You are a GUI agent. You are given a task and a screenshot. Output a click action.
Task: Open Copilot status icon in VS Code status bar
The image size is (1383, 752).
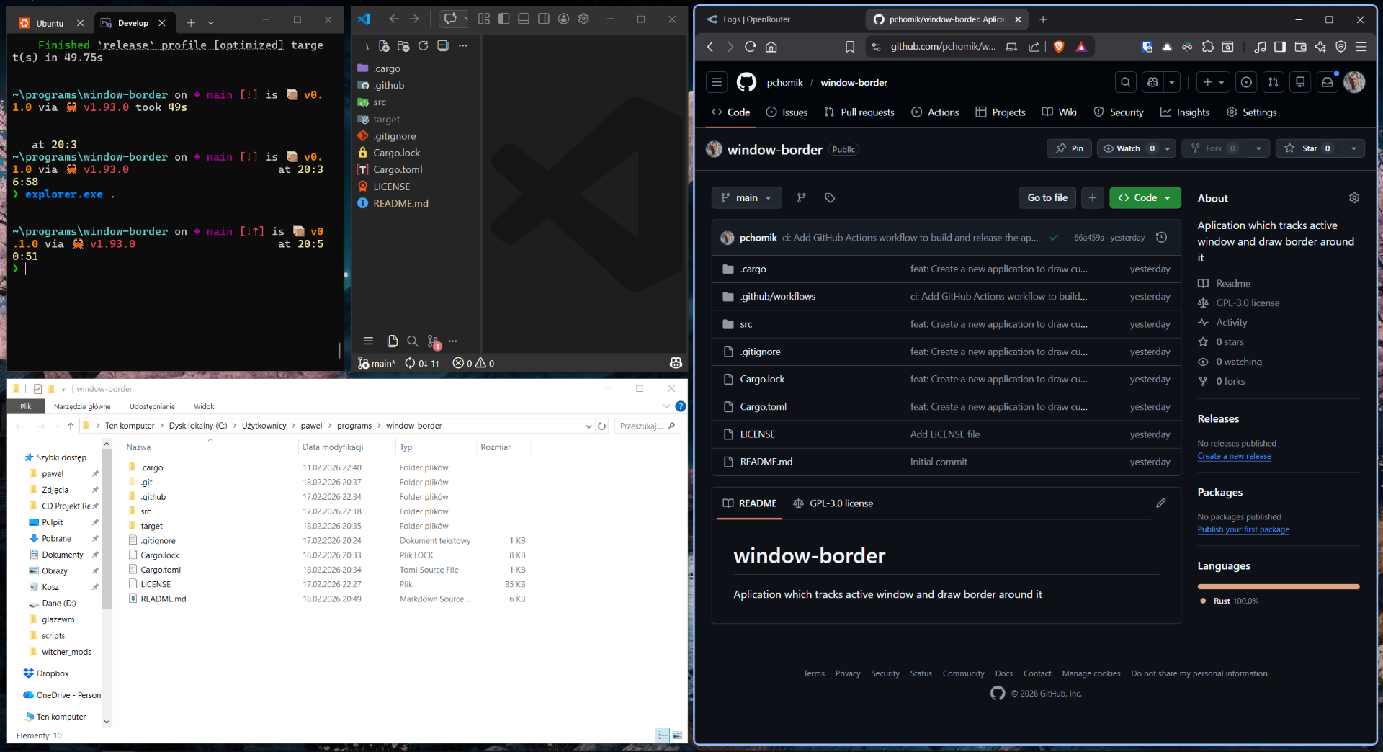tap(676, 363)
